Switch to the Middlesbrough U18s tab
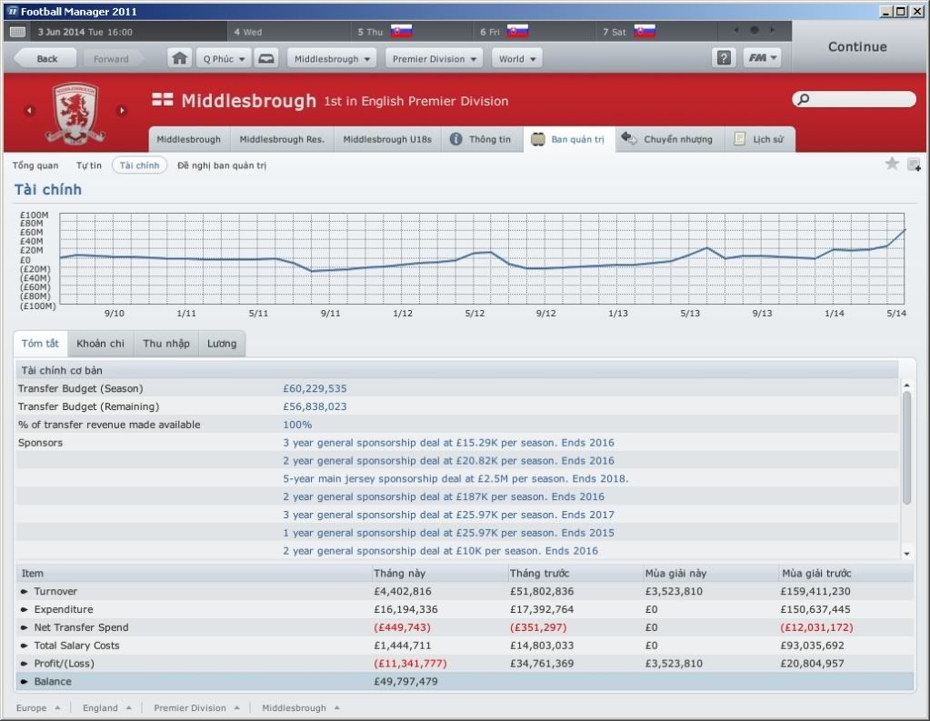 coord(387,139)
